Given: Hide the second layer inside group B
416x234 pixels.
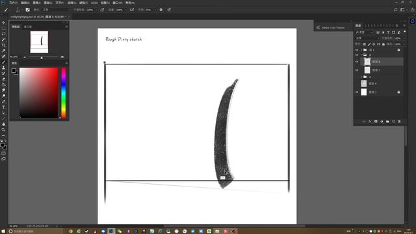Looking at the screenshot, I should pyautogui.click(x=357, y=70).
